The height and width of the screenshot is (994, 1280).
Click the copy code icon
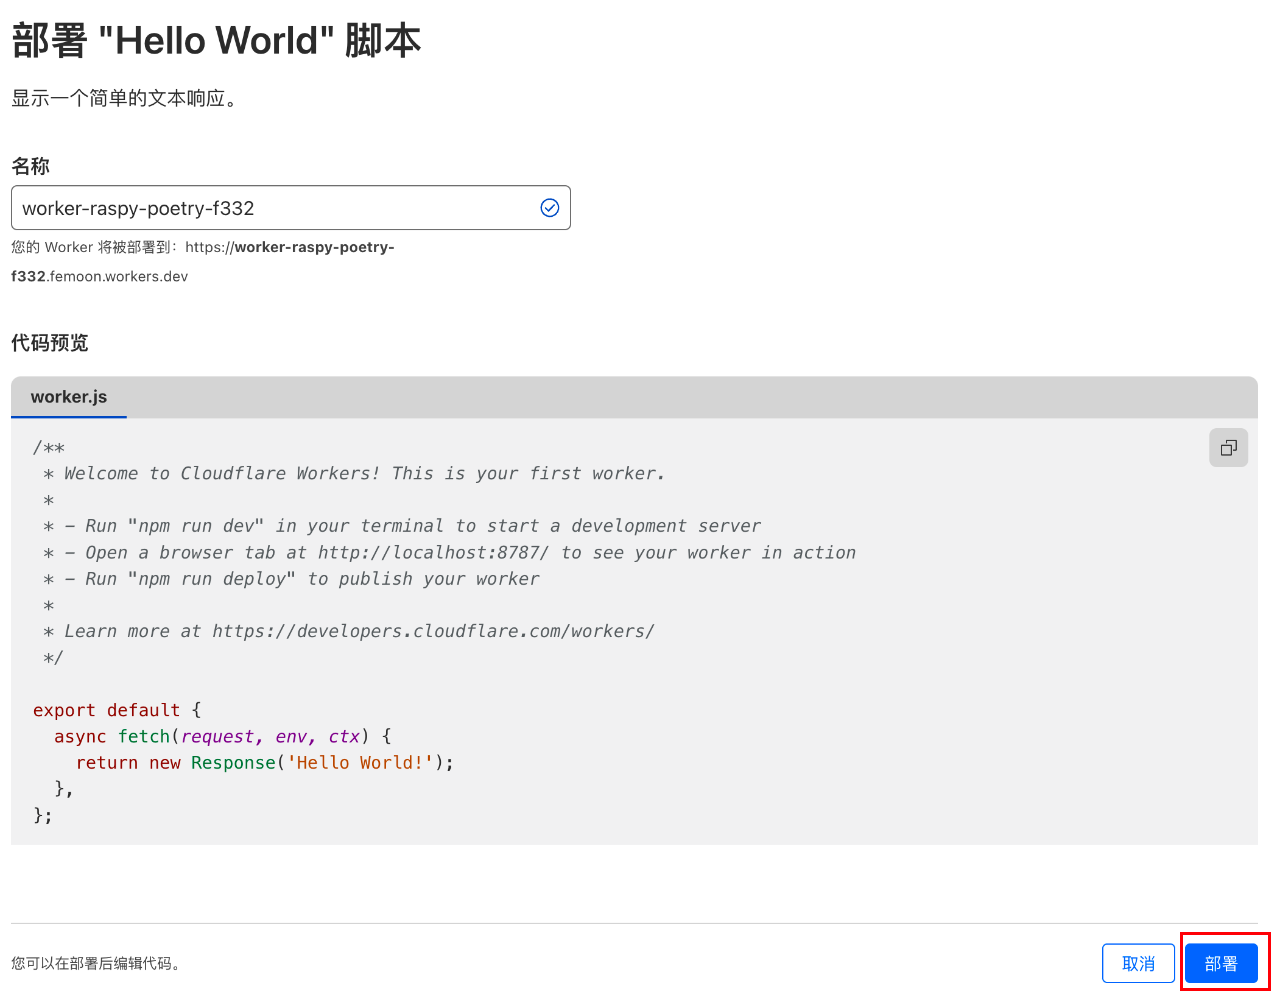[x=1228, y=448]
